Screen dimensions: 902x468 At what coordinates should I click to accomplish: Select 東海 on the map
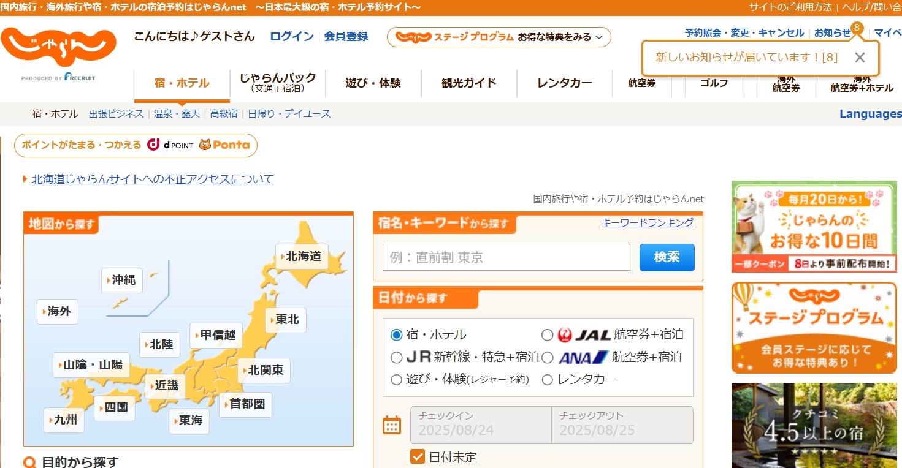[x=189, y=420]
